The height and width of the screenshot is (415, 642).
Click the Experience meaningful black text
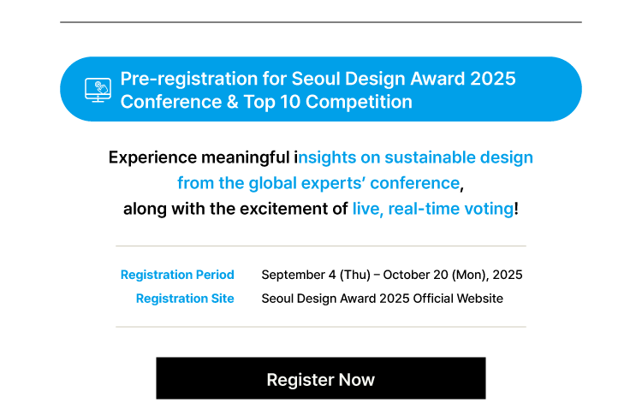tap(199, 157)
